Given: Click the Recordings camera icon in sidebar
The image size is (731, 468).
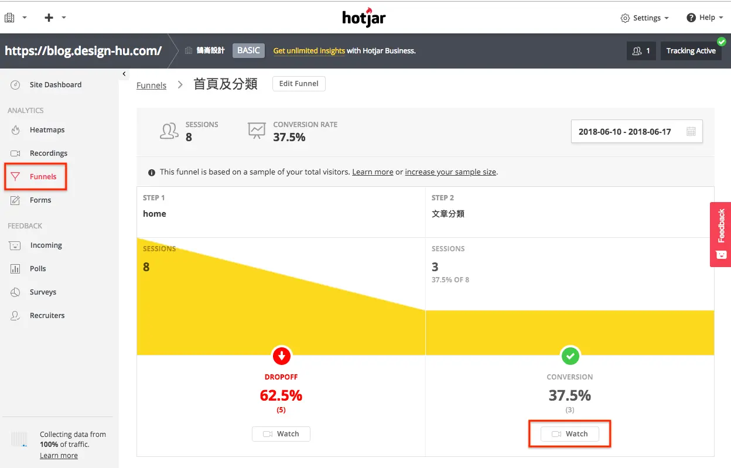Looking at the screenshot, I should (x=16, y=153).
